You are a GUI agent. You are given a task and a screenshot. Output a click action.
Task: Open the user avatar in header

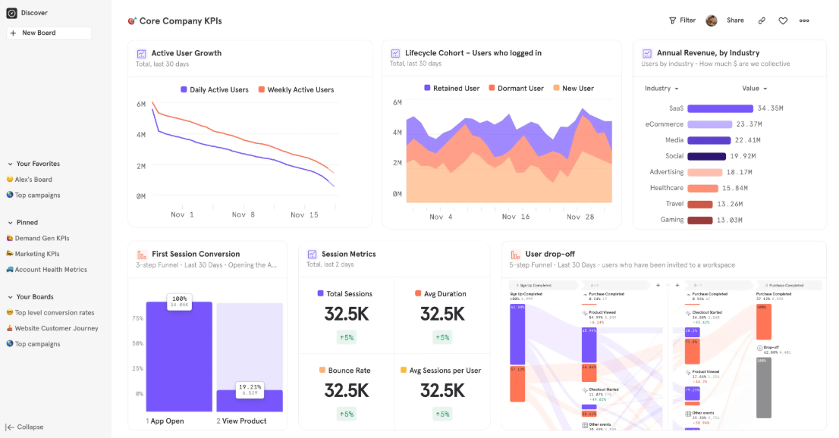click(x=711, y=20)
